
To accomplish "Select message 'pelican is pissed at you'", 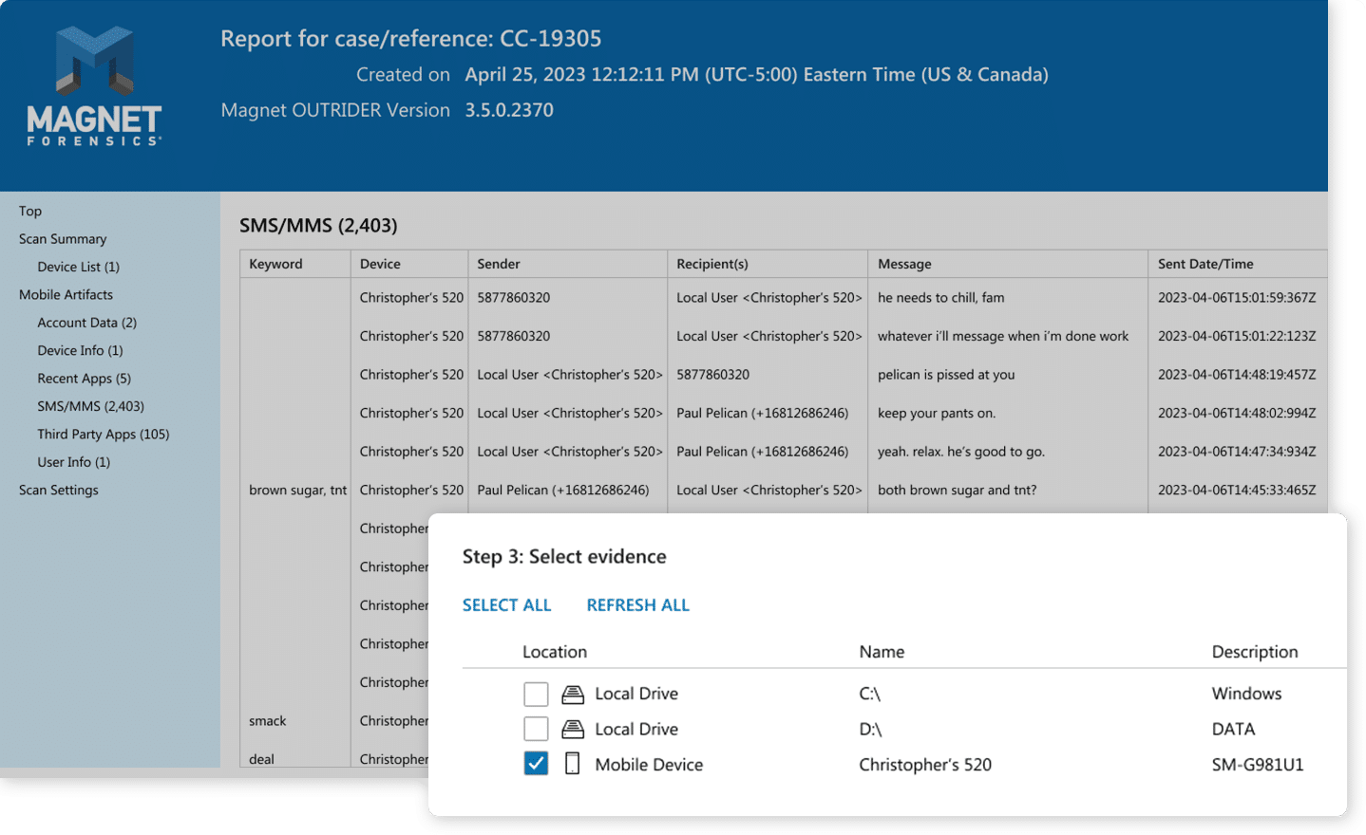I will pos(946,375).
